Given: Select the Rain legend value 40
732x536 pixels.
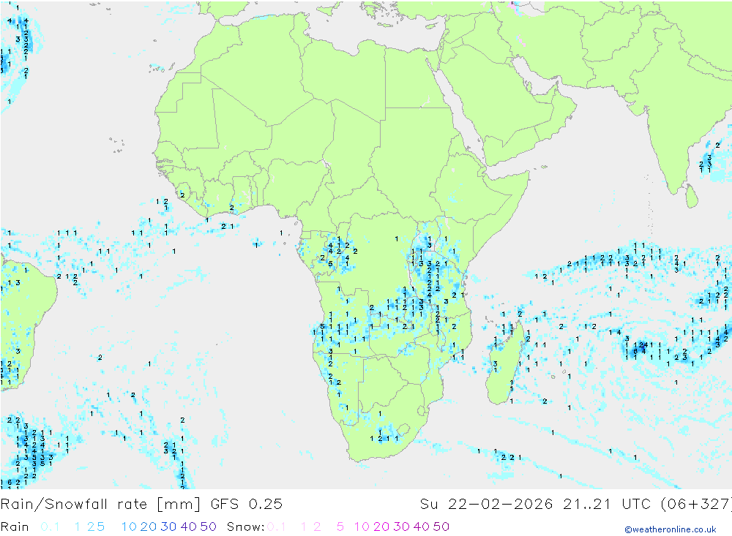Looking at the screenshot, I should [189, 526].
